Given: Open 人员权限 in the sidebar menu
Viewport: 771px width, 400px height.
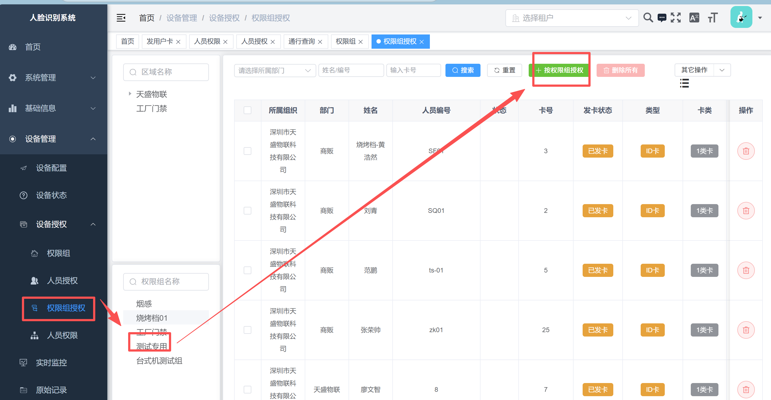Looking at the screenshot, I should (x=62, y=335).
